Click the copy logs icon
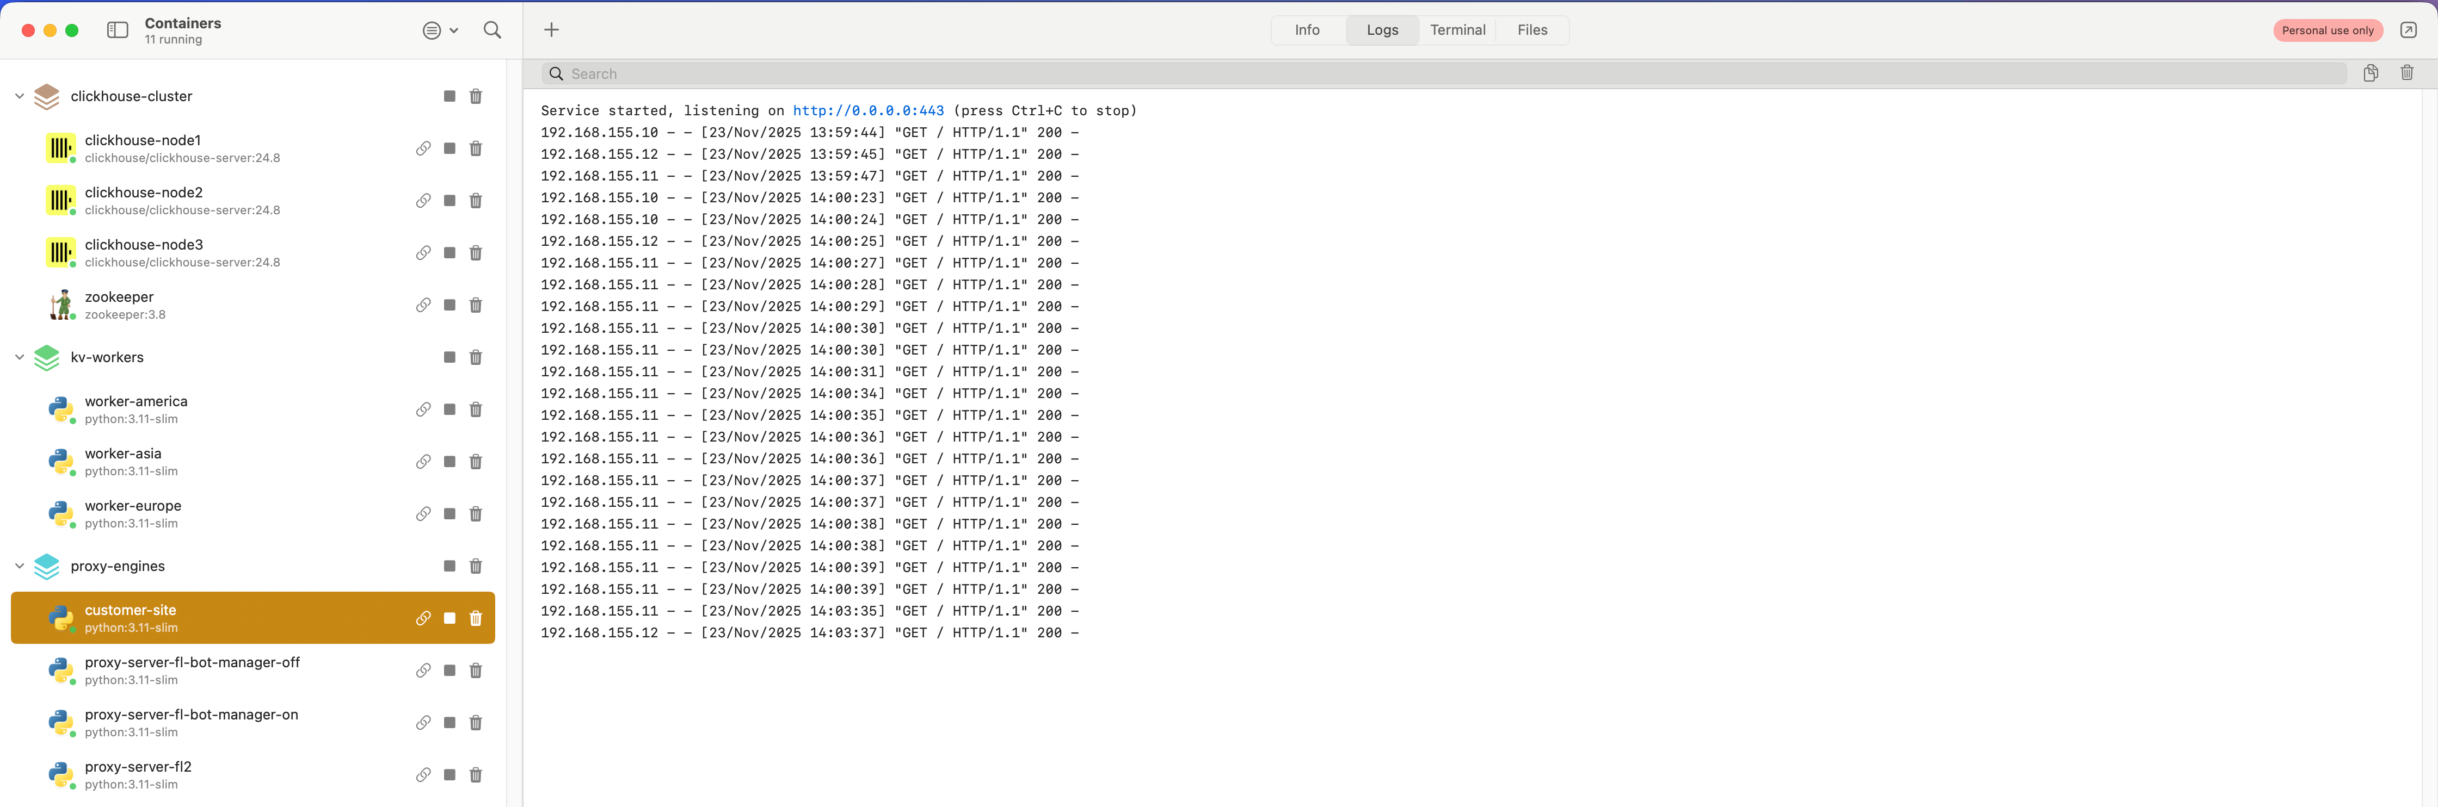 [x=2372, y=73]
